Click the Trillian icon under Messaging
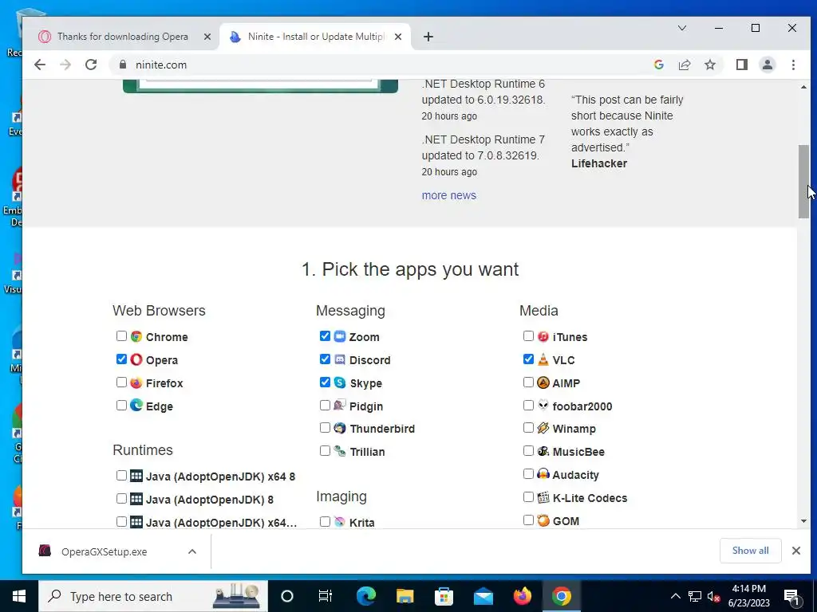817x612 pixels. [x=340, y=451]
